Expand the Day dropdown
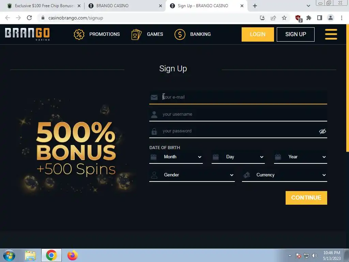This screenshot has height=262, width=349. (x=238, y=157)
